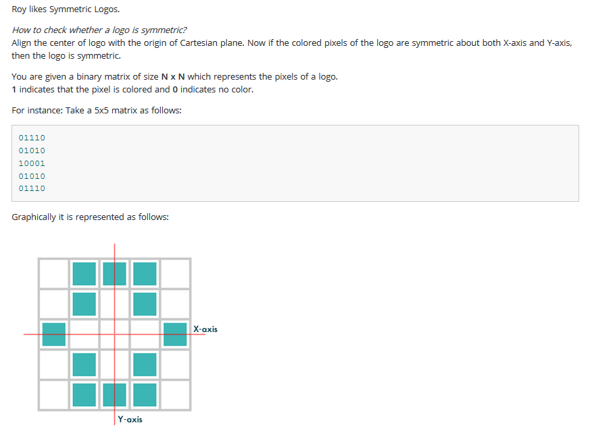Viewport: 590px width, 436px height.
Task: Click the 'Graphically it is represented as follows:' line
Action: click(91, 217)
